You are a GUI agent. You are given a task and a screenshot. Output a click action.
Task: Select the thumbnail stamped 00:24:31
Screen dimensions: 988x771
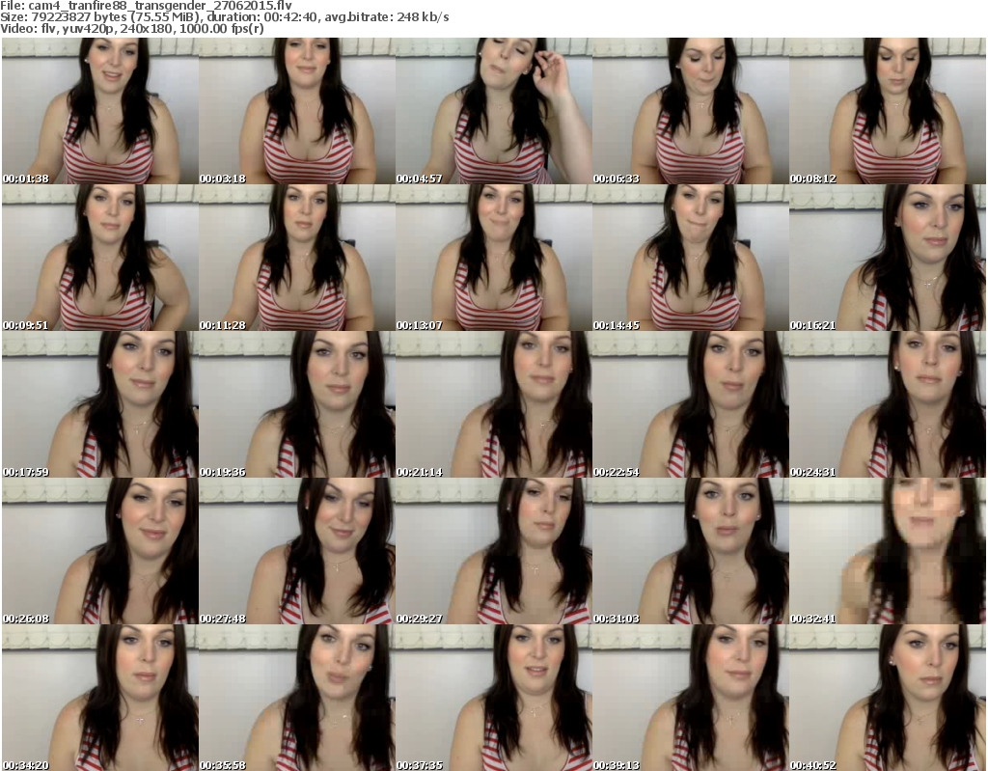(x=888, y=404)
